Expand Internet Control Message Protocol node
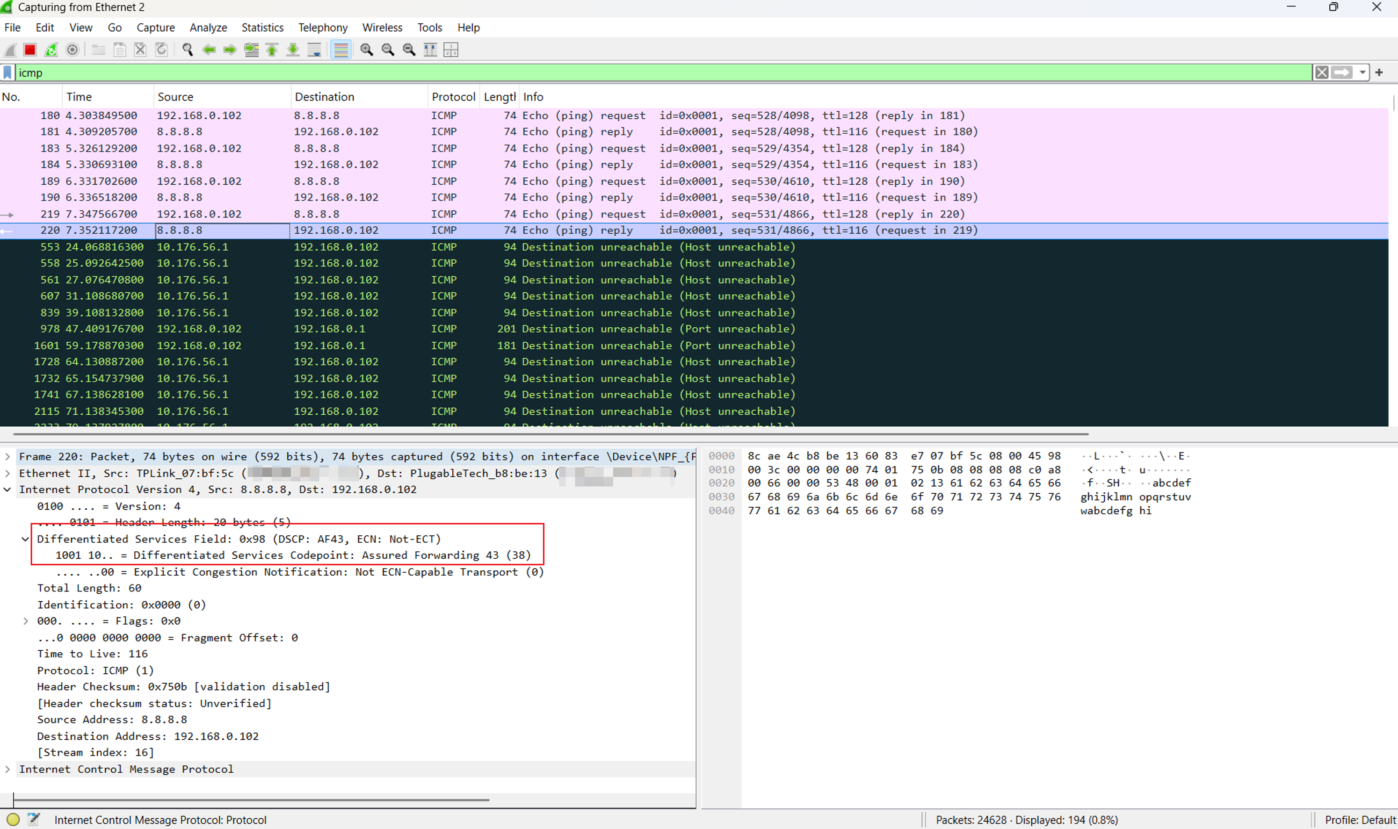This screenshot has height=829, width=1398. pyautogui.click(x=7, y=769)
